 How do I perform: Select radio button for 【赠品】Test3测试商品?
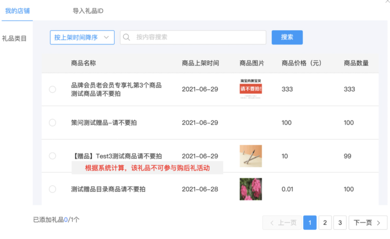52,156
